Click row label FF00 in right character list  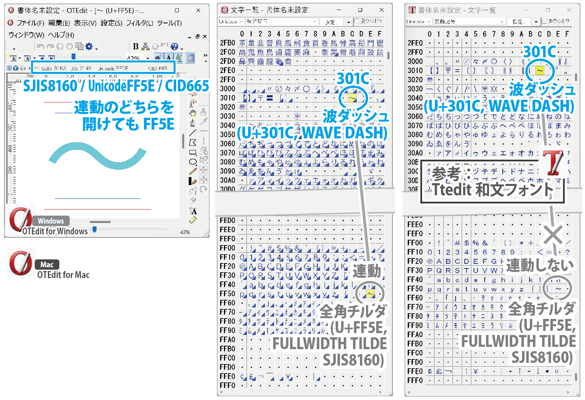tap(415, 243)
